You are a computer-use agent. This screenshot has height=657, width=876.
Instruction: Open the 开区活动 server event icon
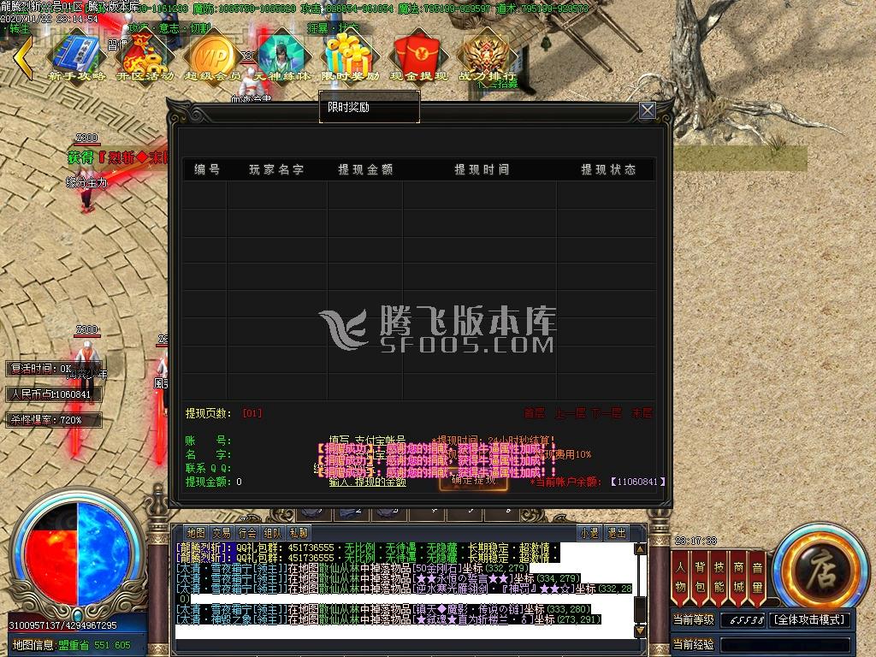tap(145, 59)
